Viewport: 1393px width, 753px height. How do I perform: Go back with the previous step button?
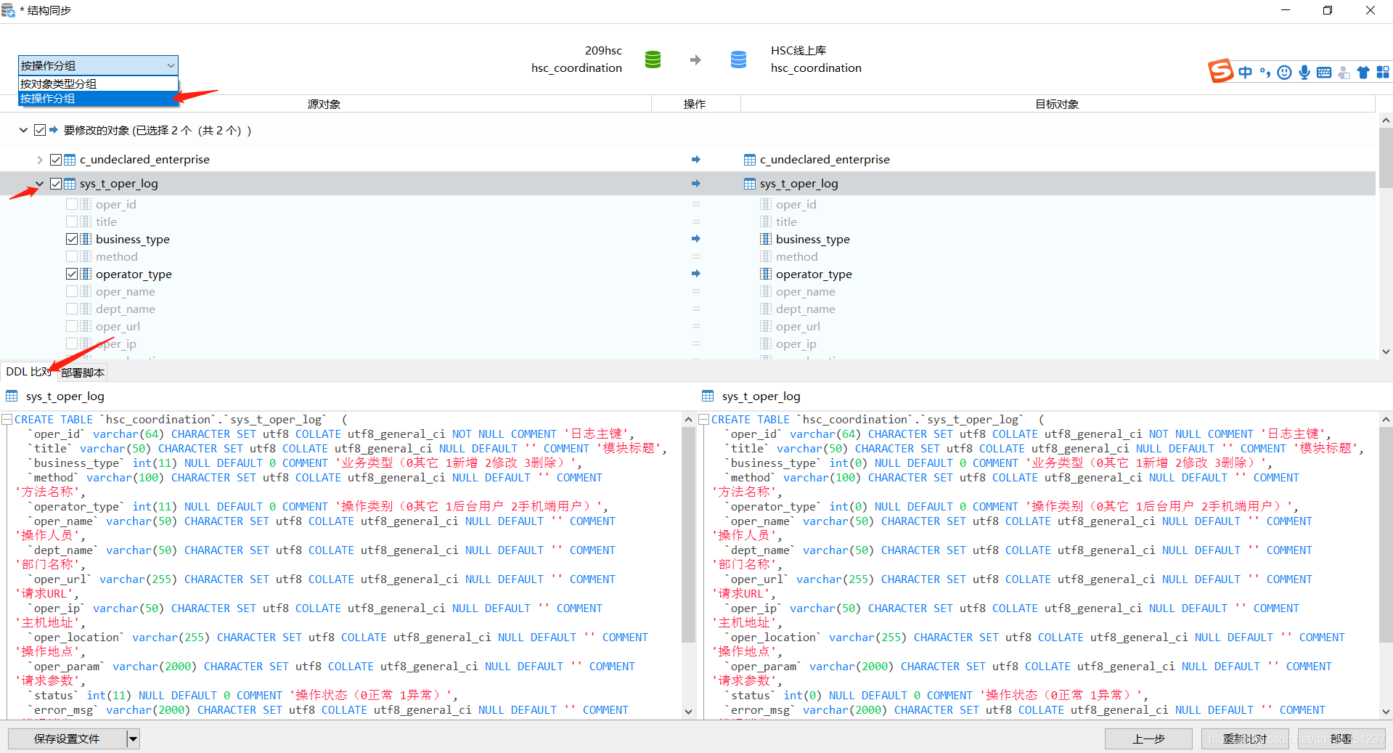coord(1148,739)
